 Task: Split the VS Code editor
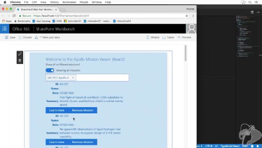point(252,12)
